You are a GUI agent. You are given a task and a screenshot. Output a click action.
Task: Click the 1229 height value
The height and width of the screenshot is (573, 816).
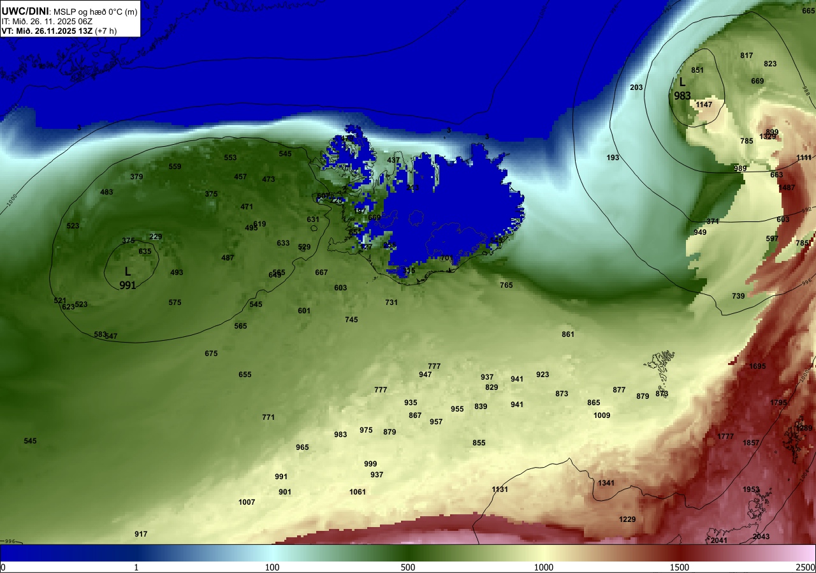(627, 519)
